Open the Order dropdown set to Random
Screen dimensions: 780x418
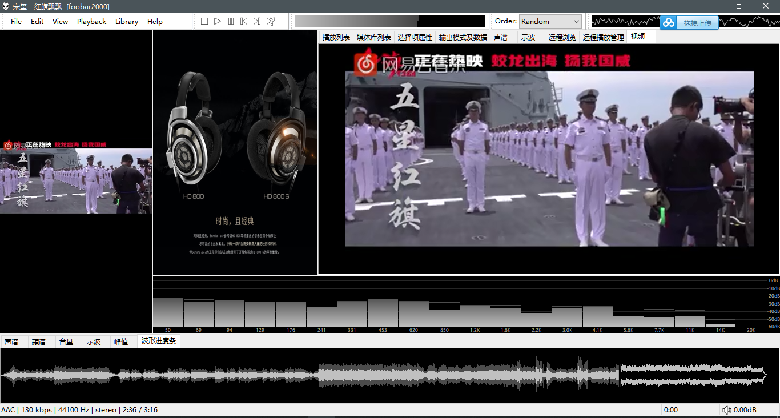coord(550,21)
